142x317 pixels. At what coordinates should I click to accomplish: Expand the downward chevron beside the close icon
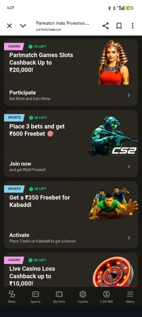pos(23,26)
